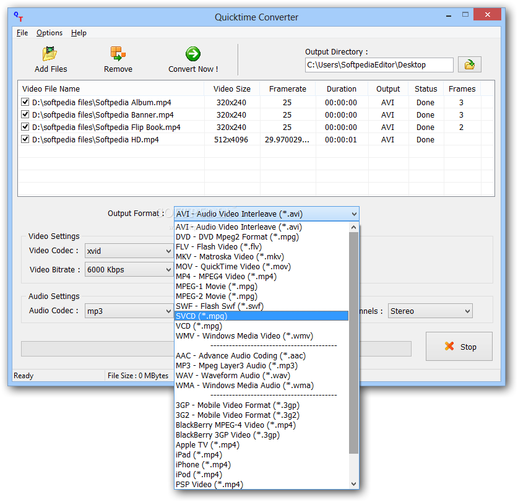
Task: Choose 3GP - Mobile Video Format
Action: 262,405
